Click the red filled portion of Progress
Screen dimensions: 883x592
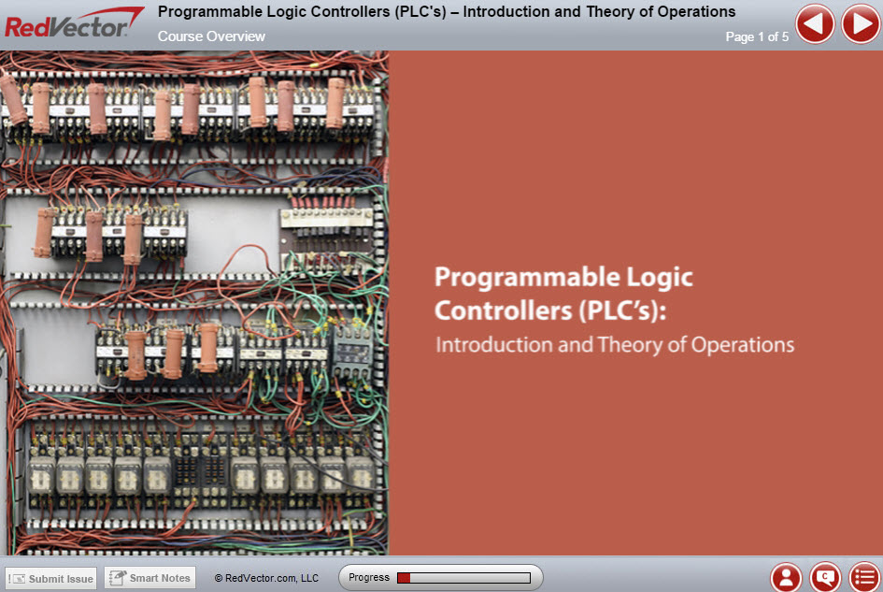(x=404, y=578)
